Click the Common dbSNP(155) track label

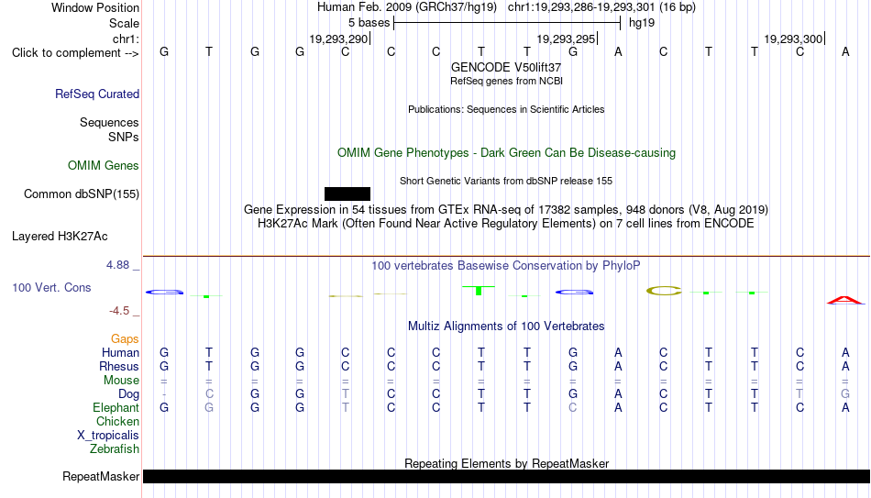click(x=82, y=194)
